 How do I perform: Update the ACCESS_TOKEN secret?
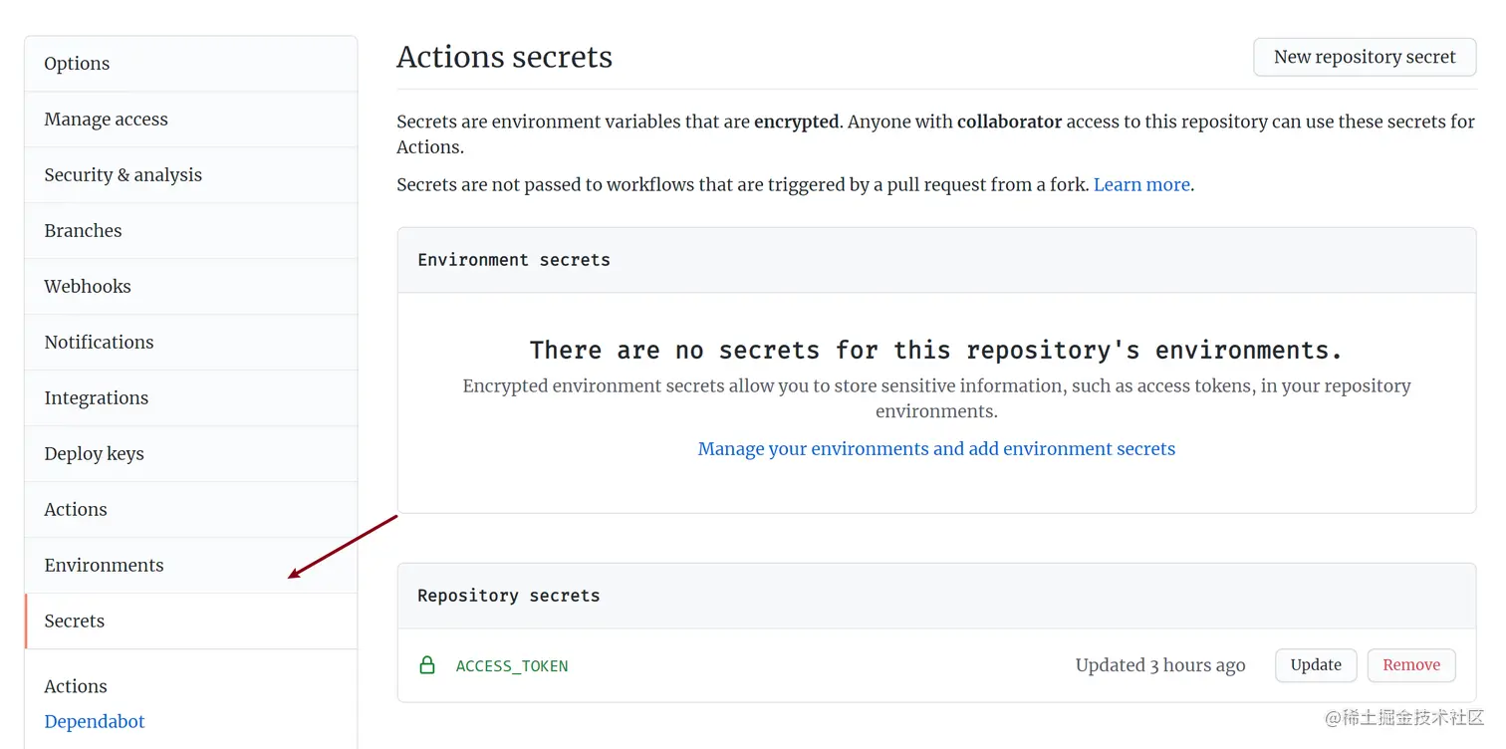(x=1316, y=665)
